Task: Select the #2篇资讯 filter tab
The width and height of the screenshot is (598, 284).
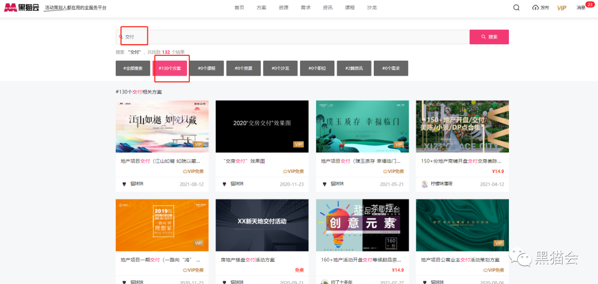Action: tap(354, 69)
